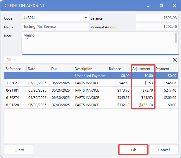Click the Payment column header
Screen dimensions: 181x158
click(x=162, y=69)
